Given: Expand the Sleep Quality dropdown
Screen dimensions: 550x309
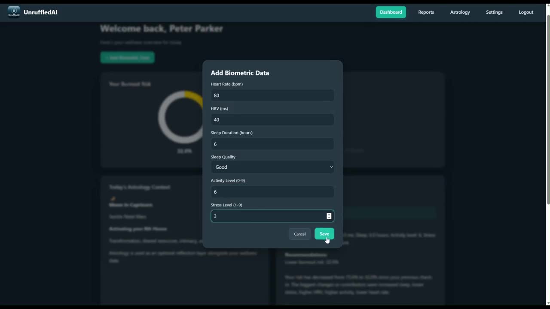Looking at the screenshot, I should coord(272,167).
